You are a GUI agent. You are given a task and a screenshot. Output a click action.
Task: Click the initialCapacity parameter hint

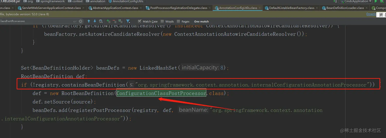point(200,68)
